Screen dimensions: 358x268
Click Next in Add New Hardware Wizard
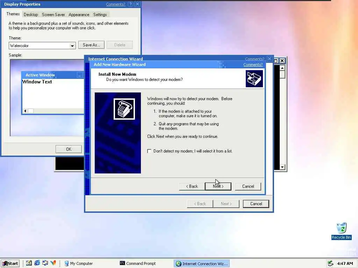pos(218,186)
